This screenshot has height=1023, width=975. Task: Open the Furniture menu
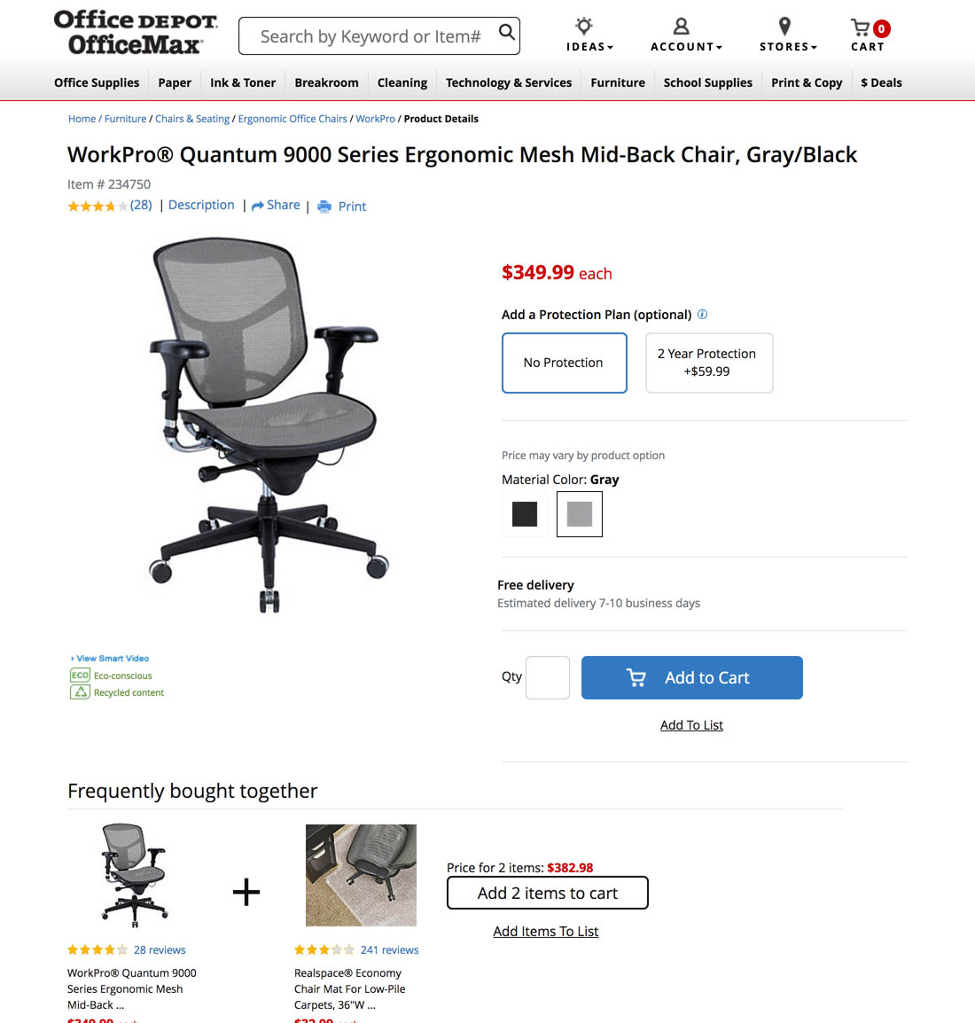tap(618, 82)
